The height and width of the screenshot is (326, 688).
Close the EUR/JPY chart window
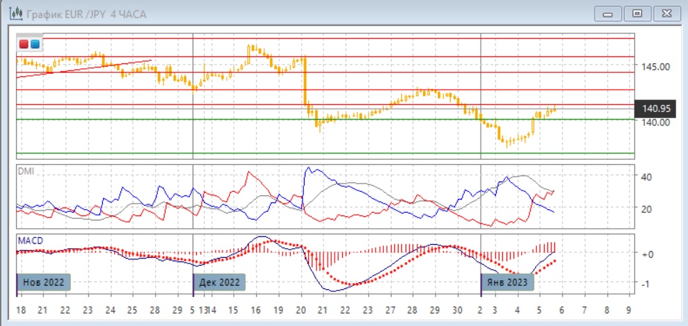tap(664, 13)
